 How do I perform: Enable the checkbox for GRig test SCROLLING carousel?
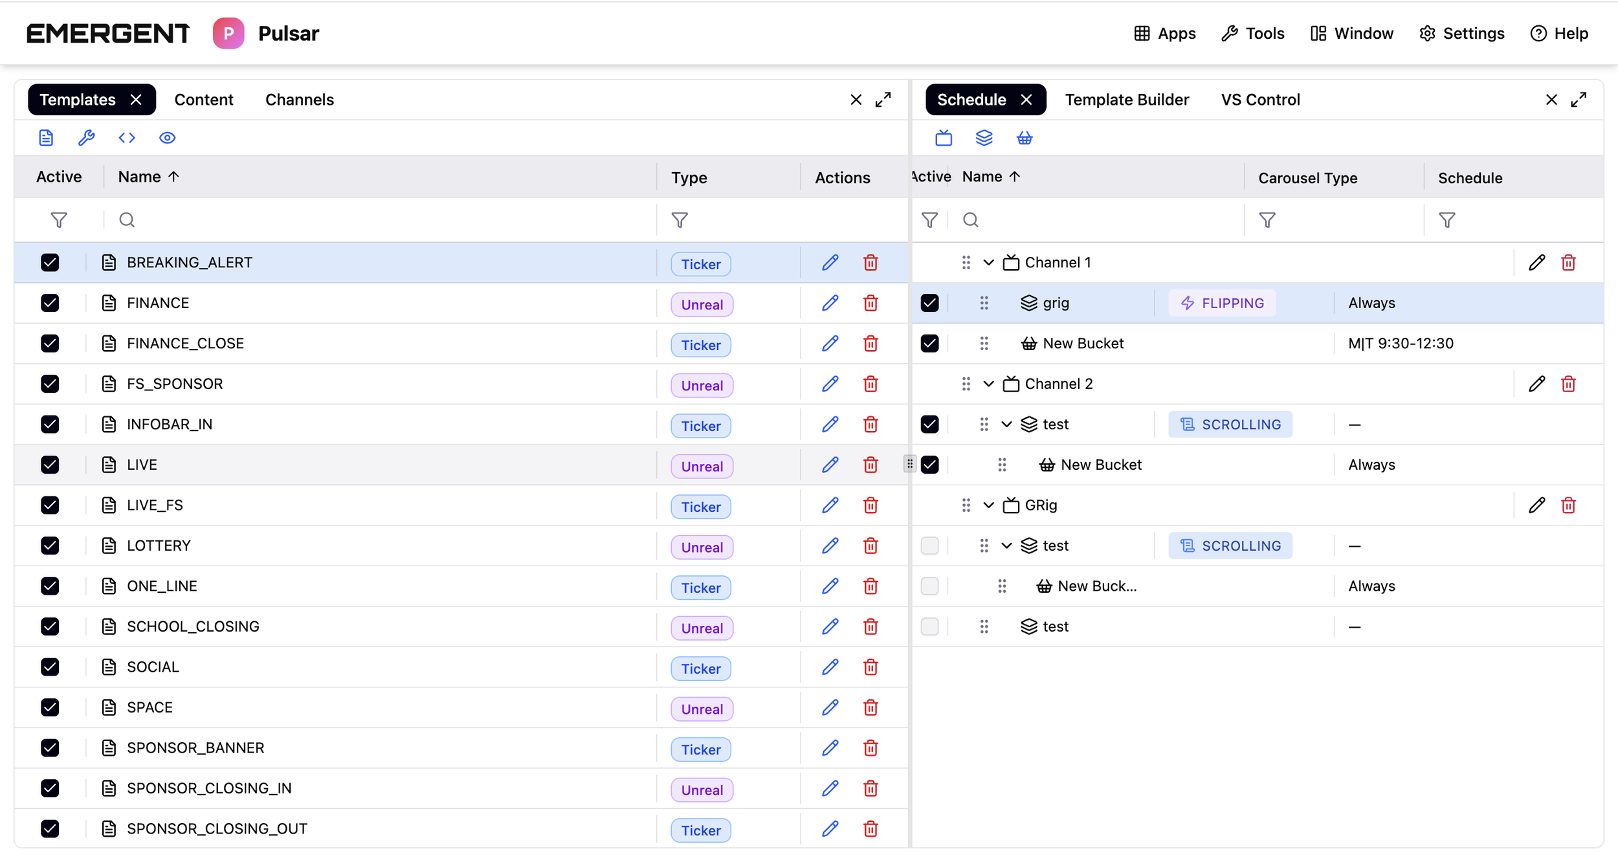coord(929,546)
